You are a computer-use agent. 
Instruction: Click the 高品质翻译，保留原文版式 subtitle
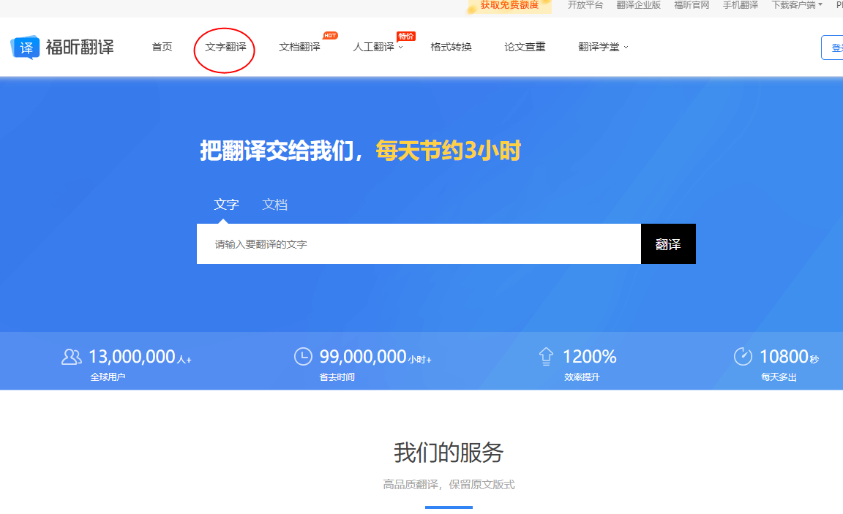[x=449, y=485]
